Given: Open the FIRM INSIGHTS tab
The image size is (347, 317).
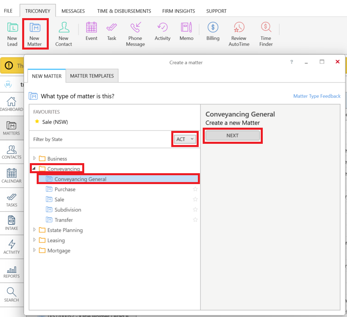Looking at the screenshot, I should pos(179,11).
